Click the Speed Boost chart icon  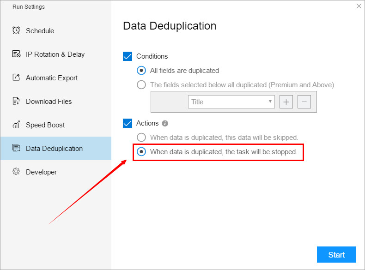click(x=16, y=125)
